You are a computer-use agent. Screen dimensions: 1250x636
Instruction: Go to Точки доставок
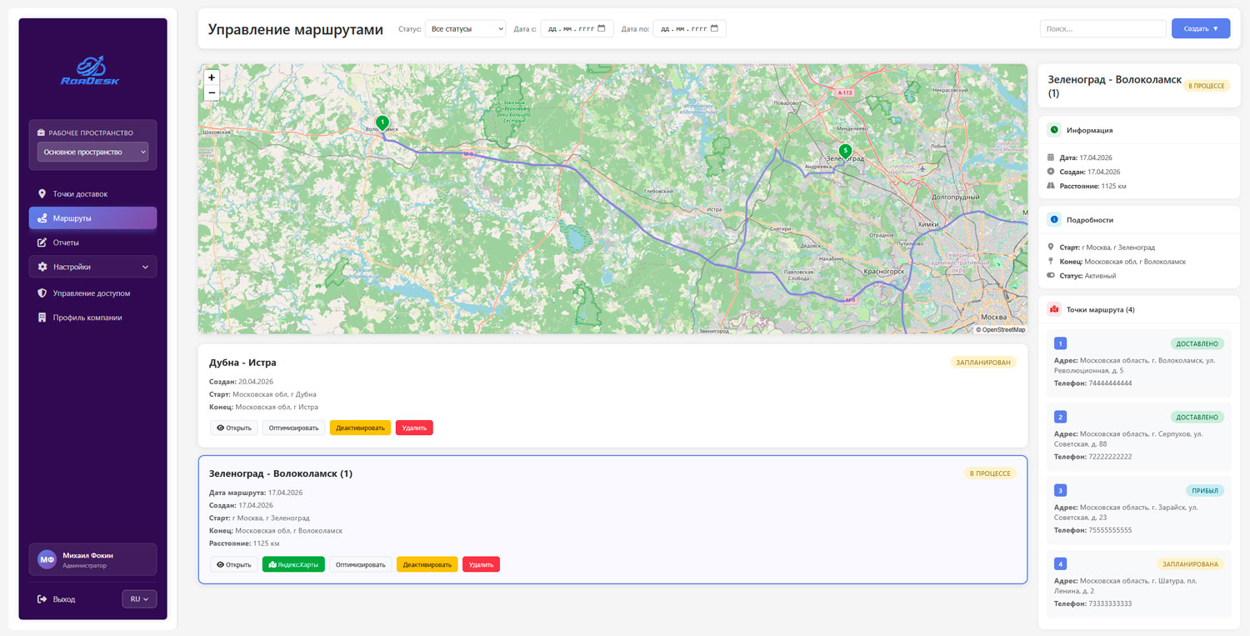coord(92,194)
